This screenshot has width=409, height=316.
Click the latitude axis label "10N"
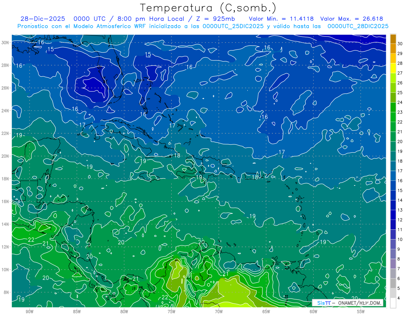6,270
